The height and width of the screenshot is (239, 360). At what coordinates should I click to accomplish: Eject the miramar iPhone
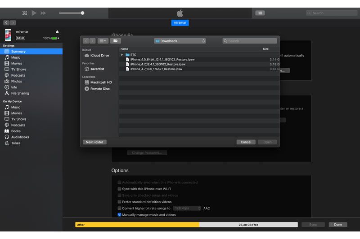[x=57, y=31]
